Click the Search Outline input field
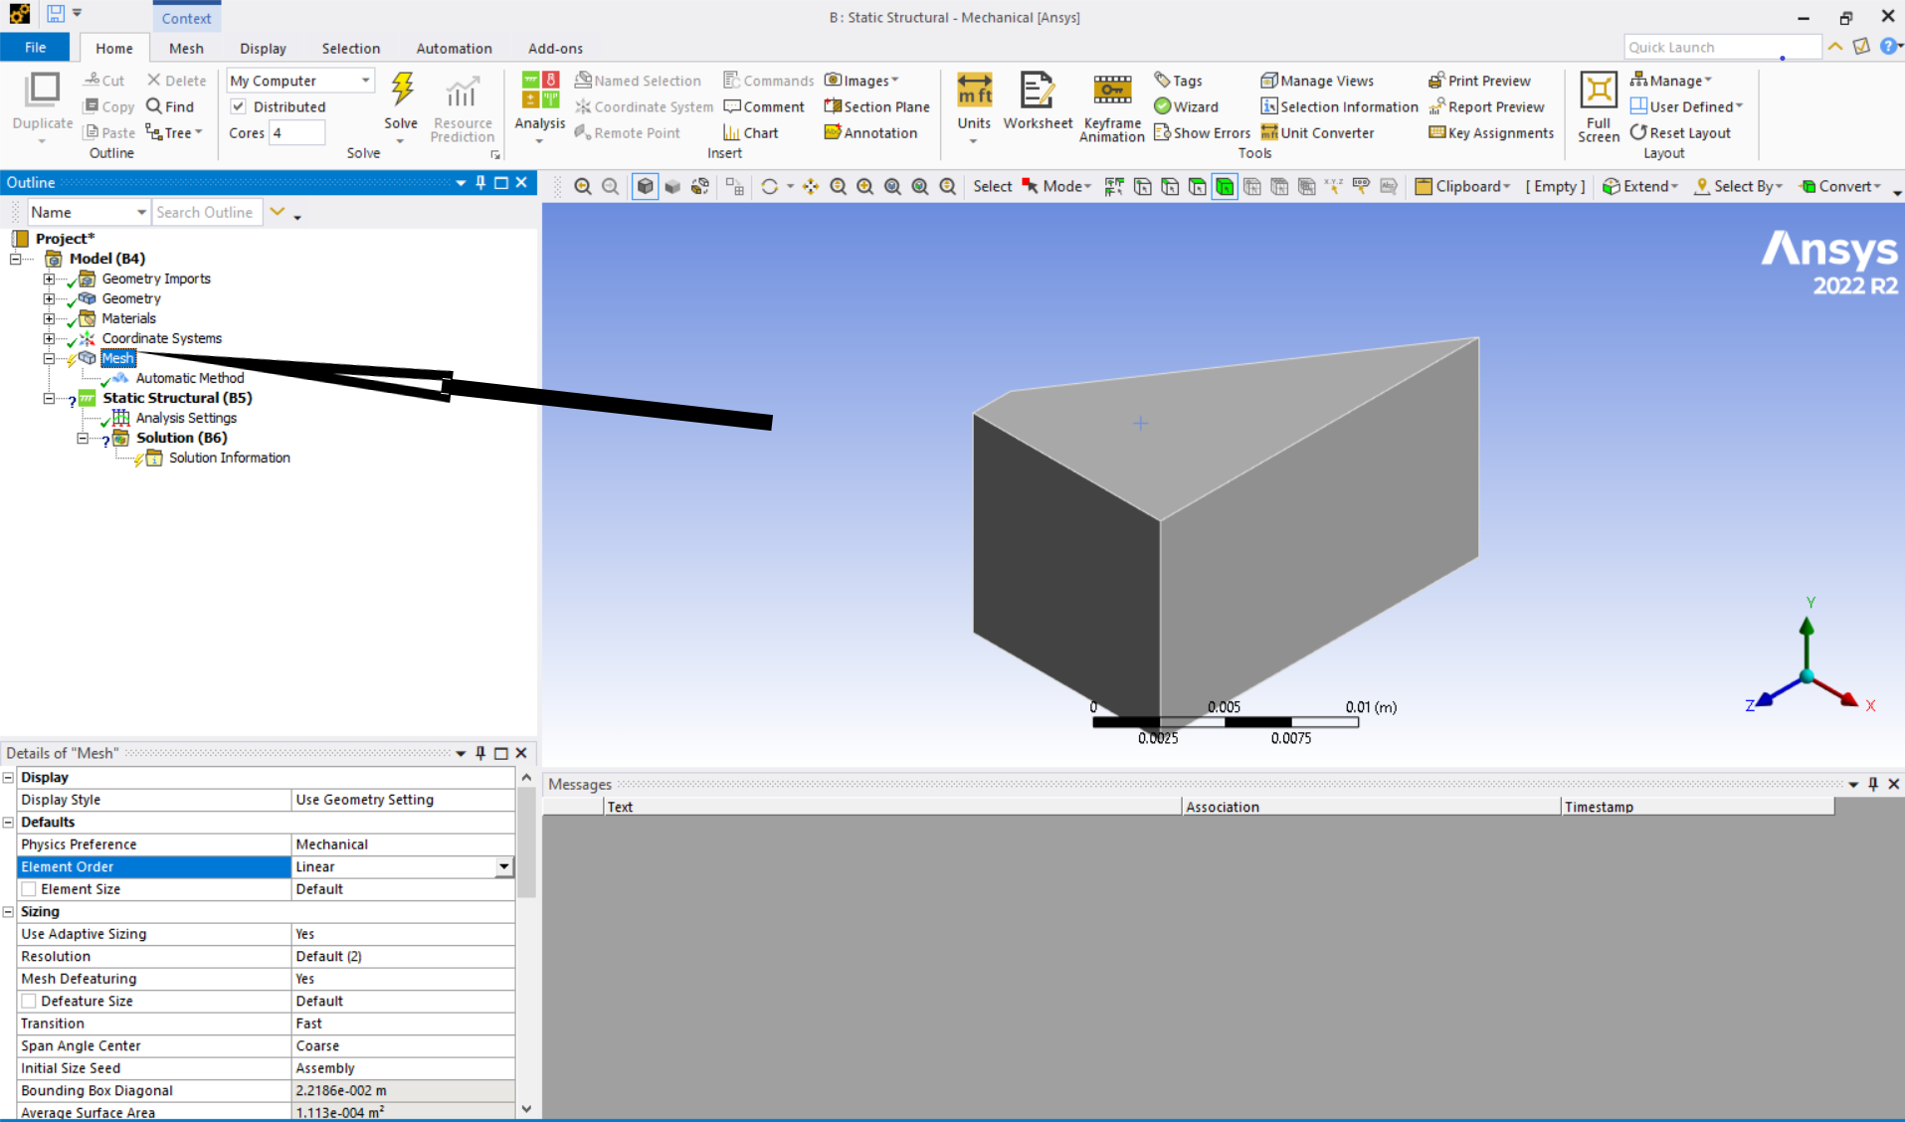 click(206, 212)
